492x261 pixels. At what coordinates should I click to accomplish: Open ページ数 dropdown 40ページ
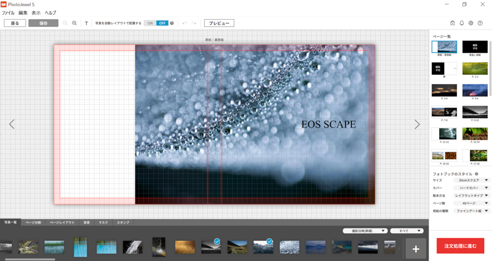click(472, 203)
